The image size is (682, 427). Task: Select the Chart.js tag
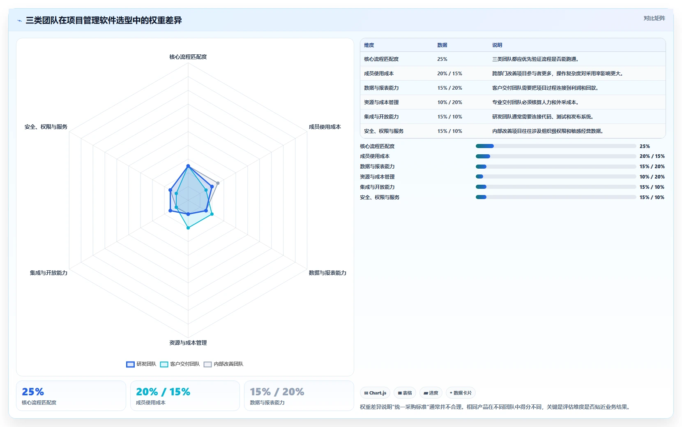(375, 393)
